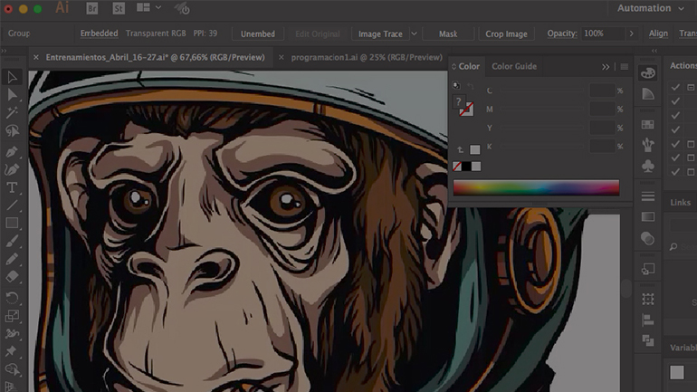This screenshot has width=697, height=392.
Task: Select the Line Segment tool
Action: coord(12,206)
